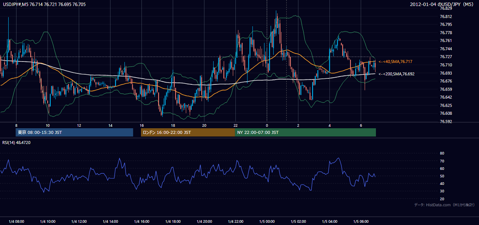
Task: Click RSI axis level 20
Action: coord(442,199)
